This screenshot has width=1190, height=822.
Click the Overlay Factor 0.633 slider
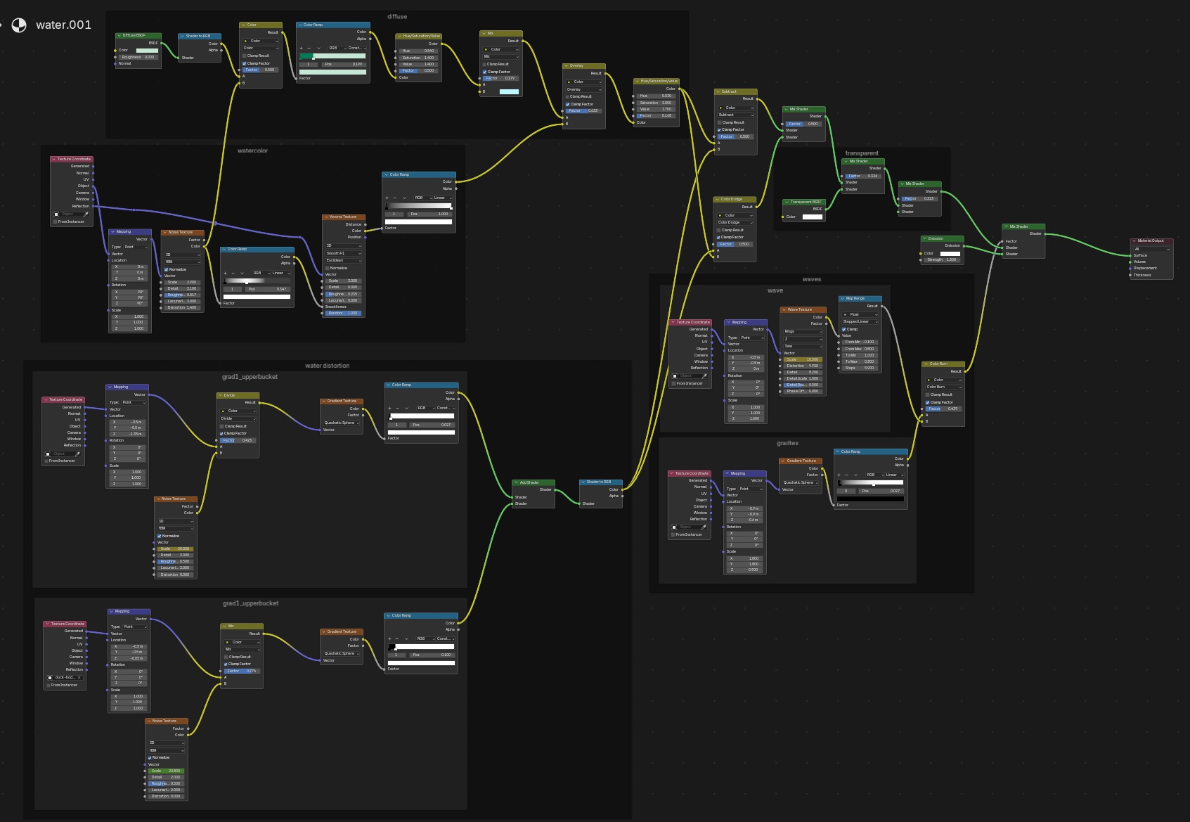click(x=584, y=110)
